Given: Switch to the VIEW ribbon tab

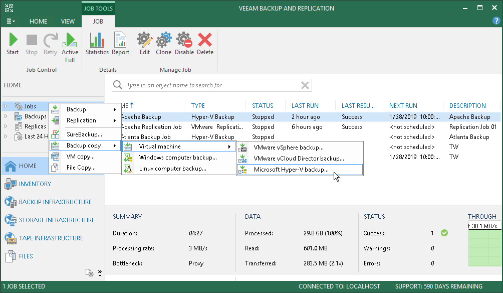Looking at the screenshot, I should click(x=68, y=21).
